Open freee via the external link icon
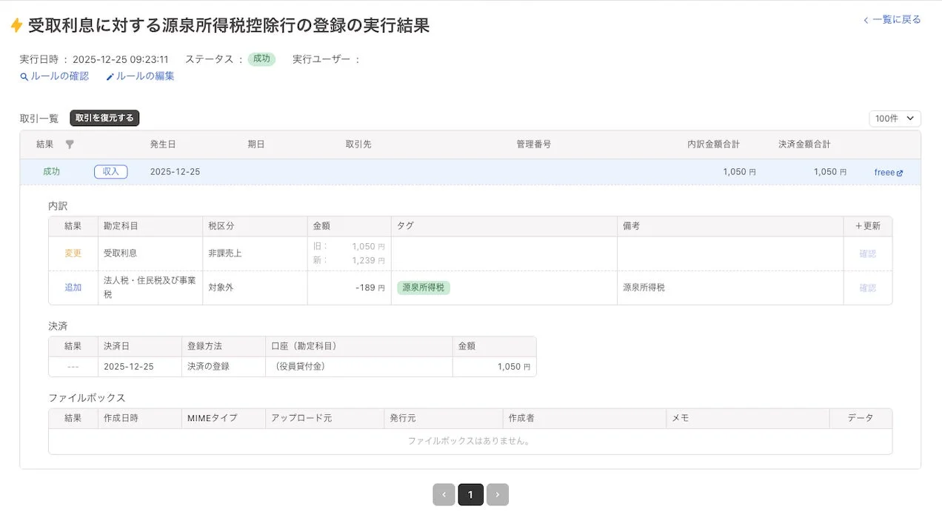The image size is (942, 518). click(901, 172)
